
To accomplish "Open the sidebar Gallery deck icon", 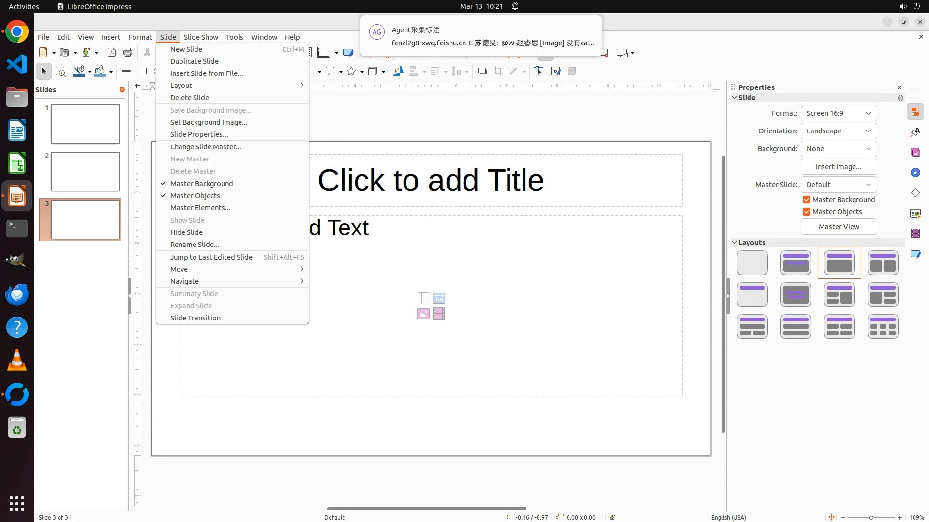I will (915, 152).
